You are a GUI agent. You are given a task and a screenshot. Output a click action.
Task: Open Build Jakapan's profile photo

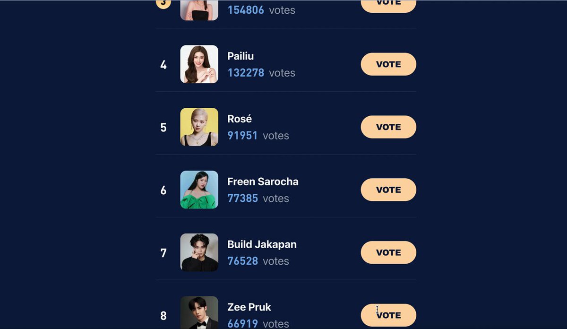click(x=199, y=252)
